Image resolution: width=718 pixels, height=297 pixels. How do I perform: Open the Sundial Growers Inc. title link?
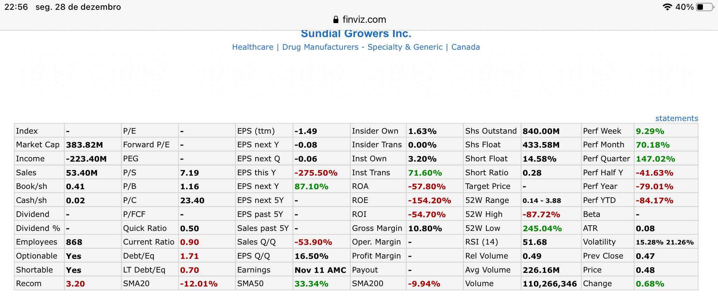[356, 34]
